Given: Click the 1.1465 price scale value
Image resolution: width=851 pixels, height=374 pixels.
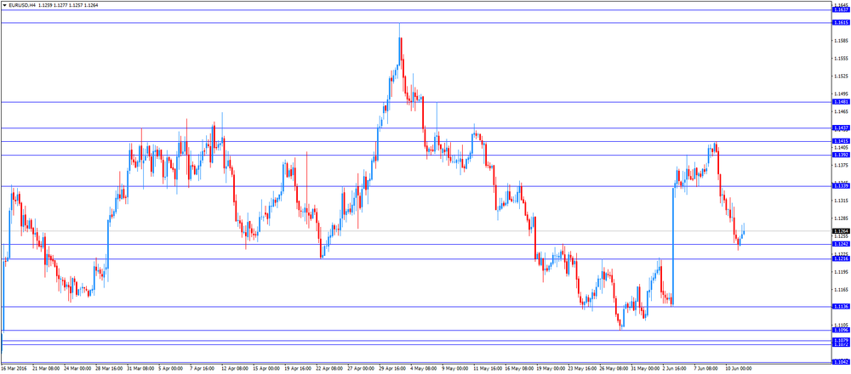Looking at the screenshot, I should 842,111.
